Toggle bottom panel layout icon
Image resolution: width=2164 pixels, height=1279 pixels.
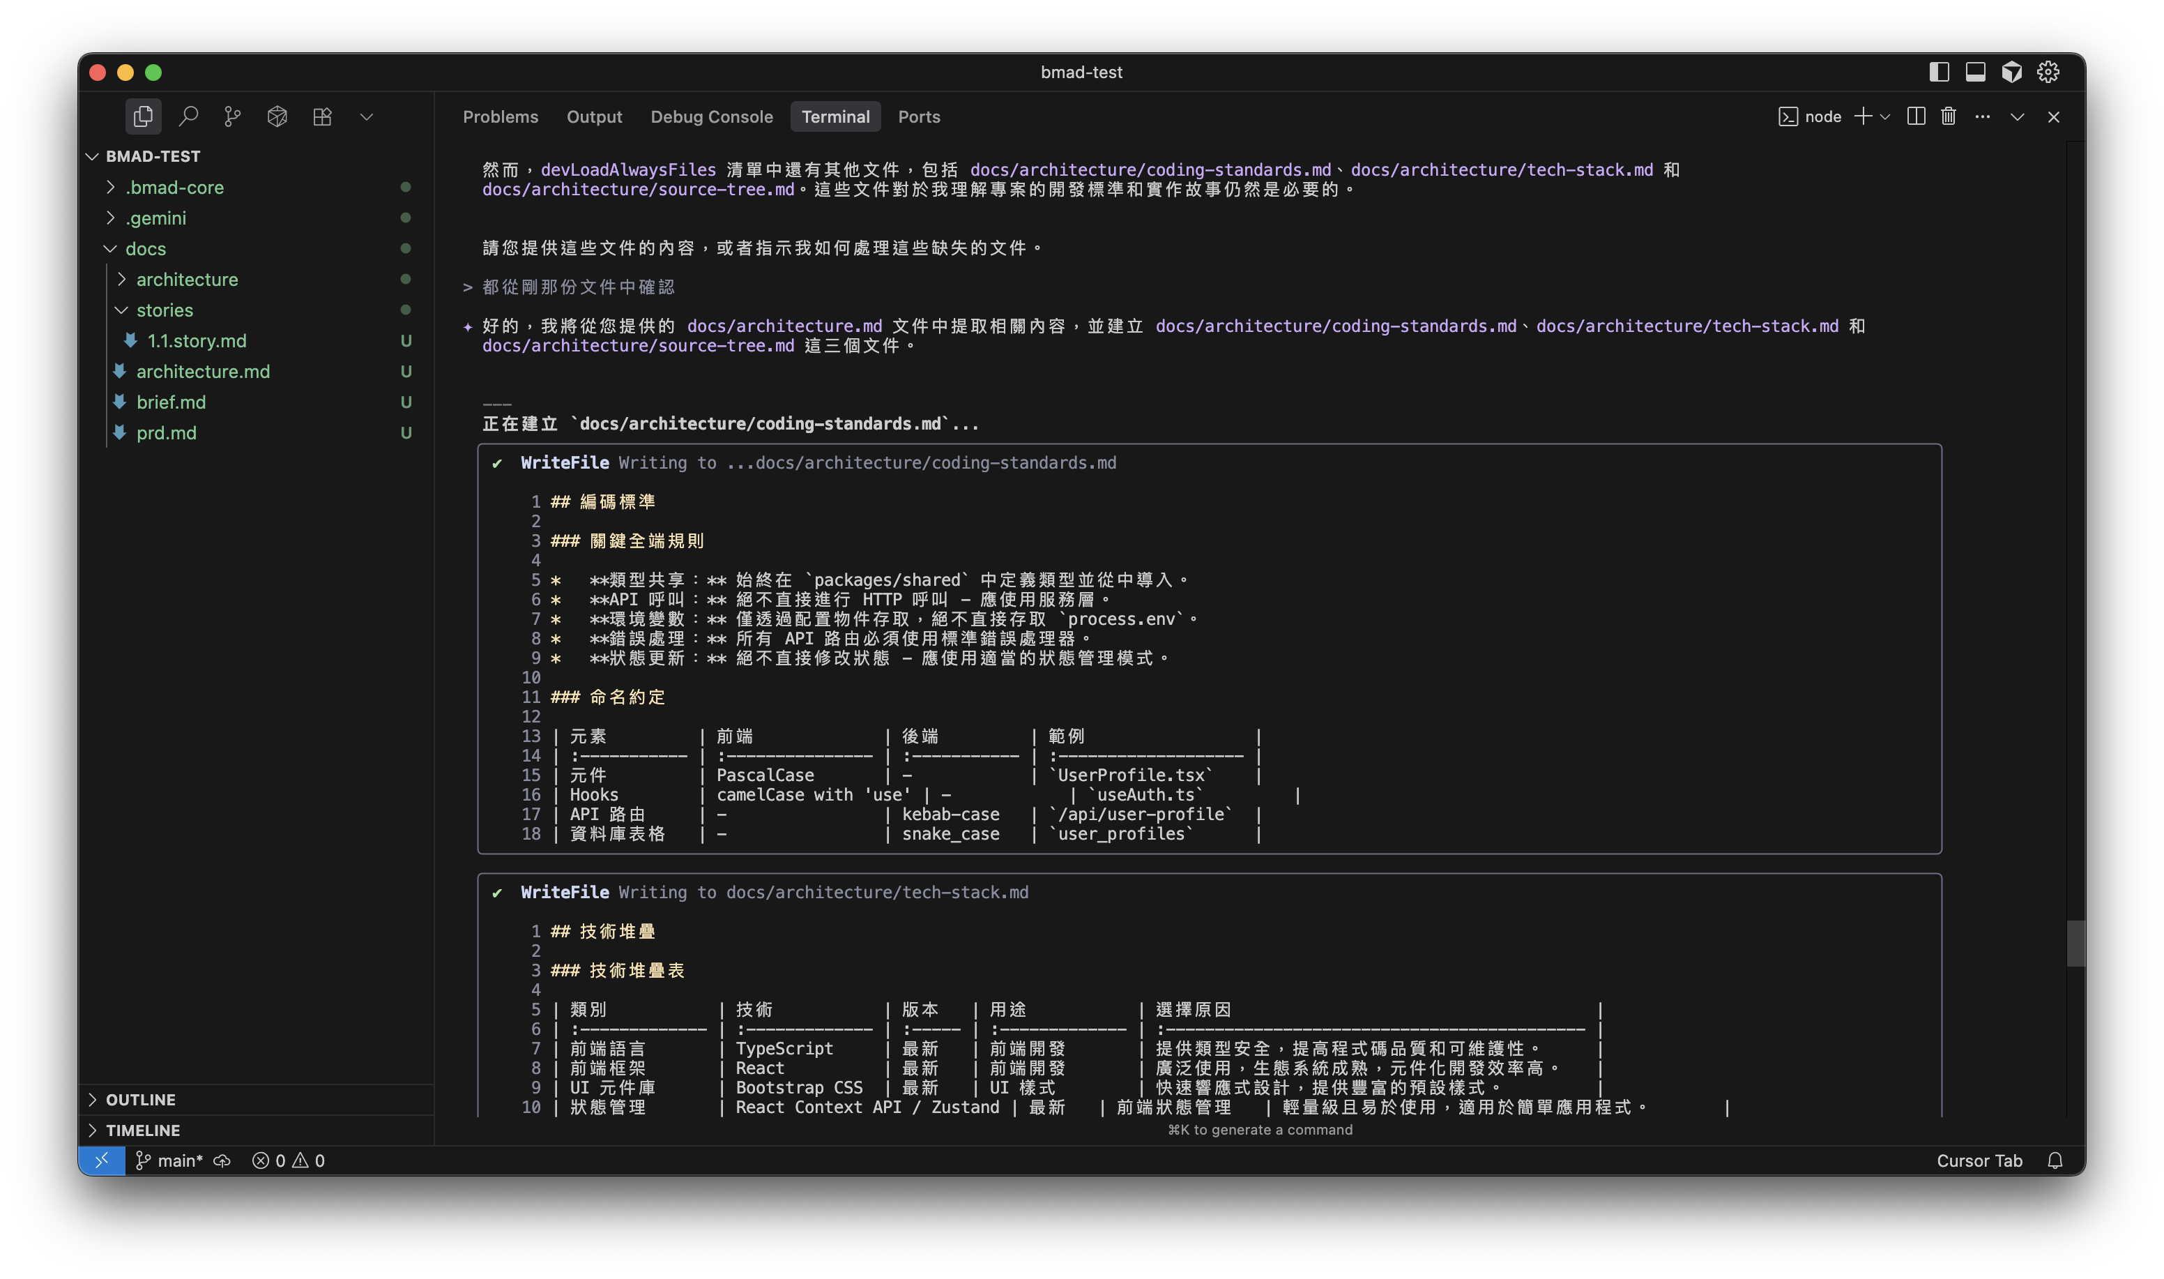(1975, 73)
